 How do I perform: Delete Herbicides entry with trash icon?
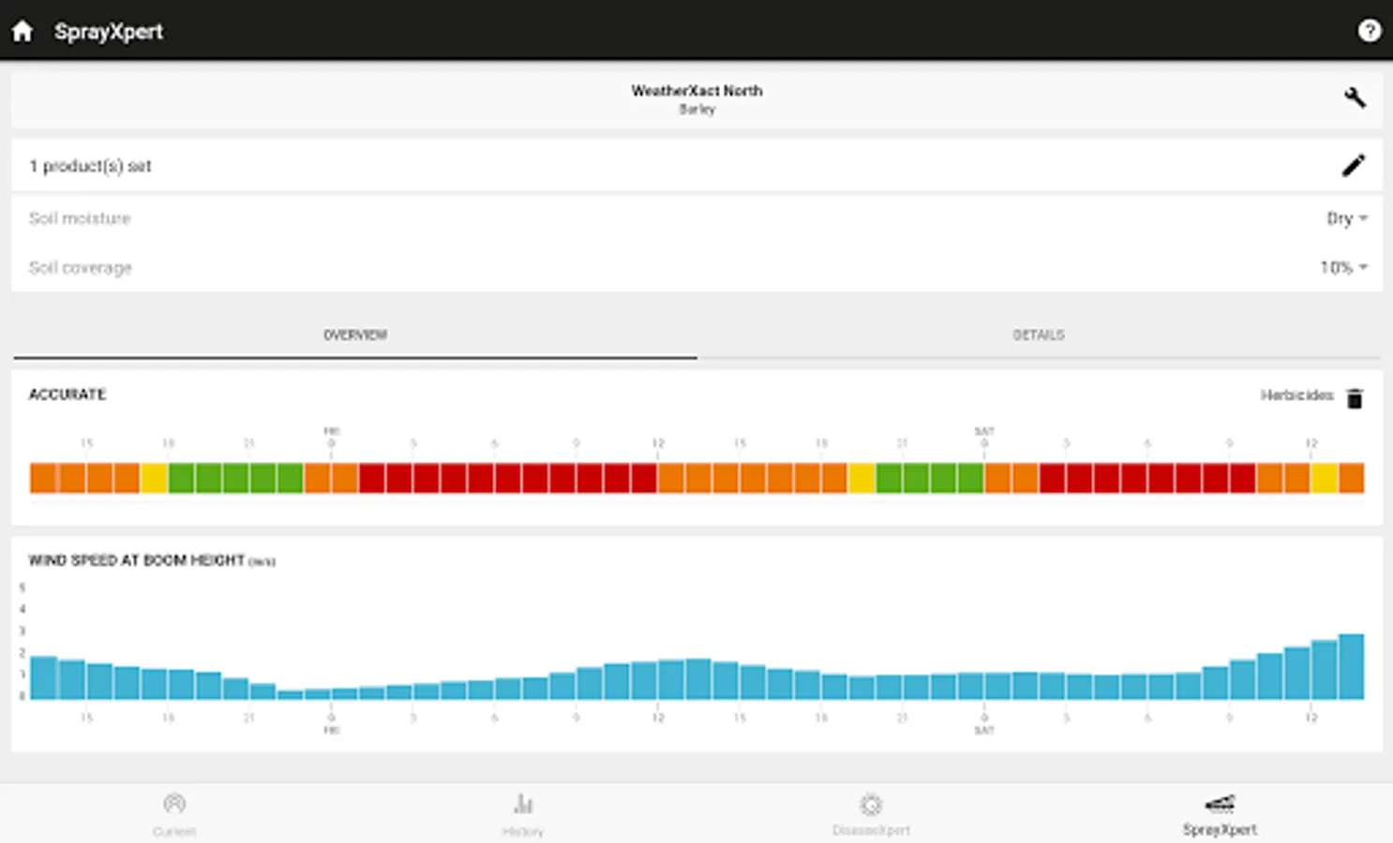point(1355,398)
